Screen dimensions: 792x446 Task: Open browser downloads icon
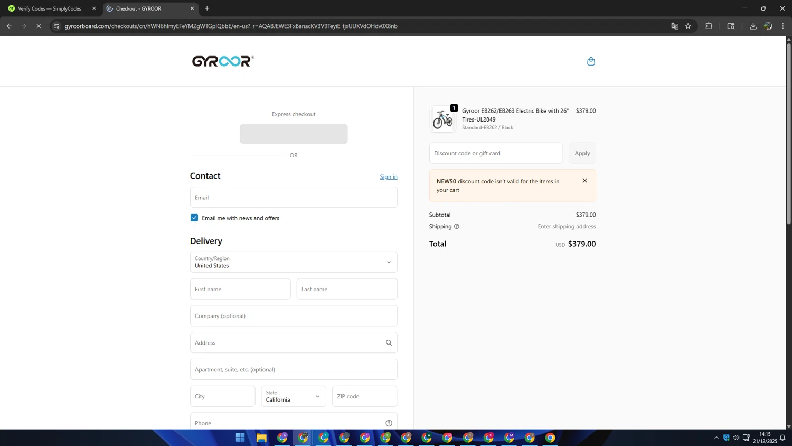753,26
